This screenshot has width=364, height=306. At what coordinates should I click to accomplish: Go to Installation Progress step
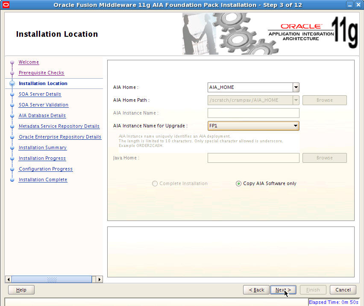42,158
